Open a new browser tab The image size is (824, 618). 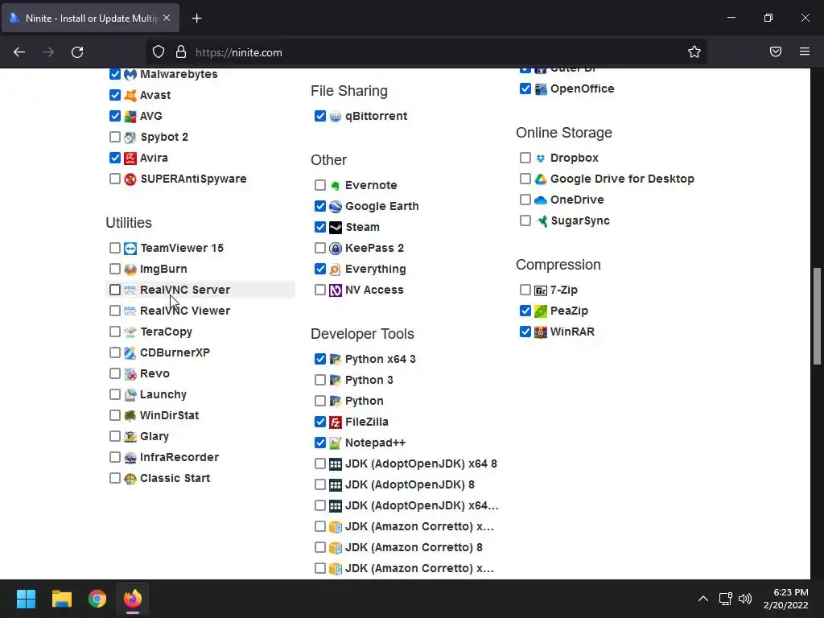pyautogui.click(x=196, y=19)
